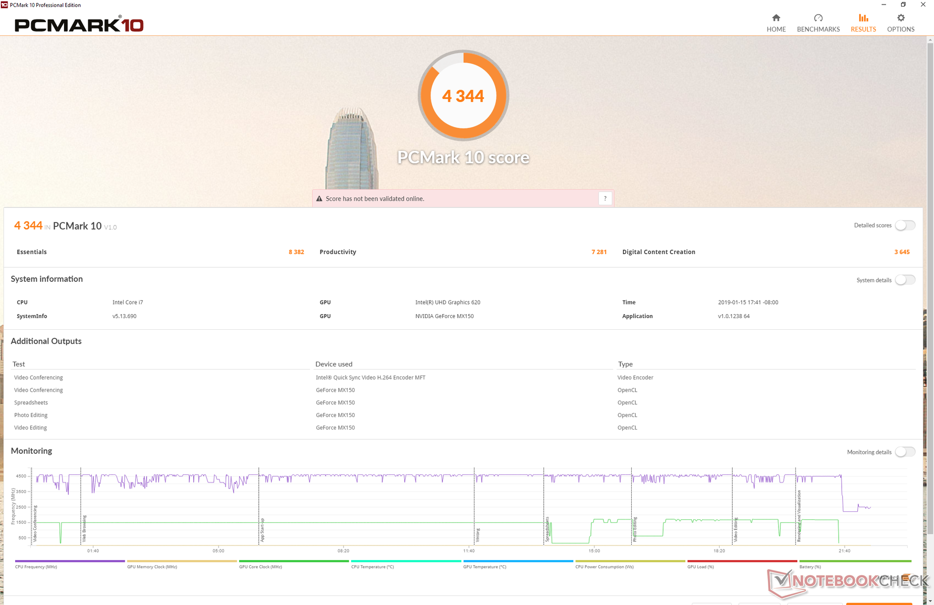Click the 'Additional Outputs' heading
The width and height of the screenshot is (934, 605).
click(46, 341)
